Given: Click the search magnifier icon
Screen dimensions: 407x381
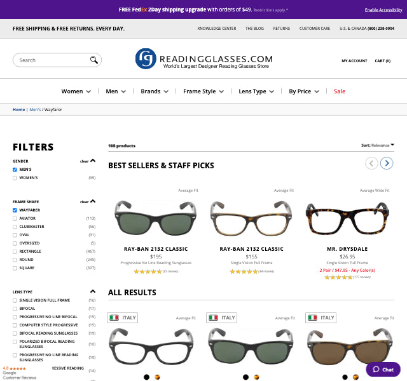Looking at the screenshot, I should pyautogui.click(x=94, y=60).
